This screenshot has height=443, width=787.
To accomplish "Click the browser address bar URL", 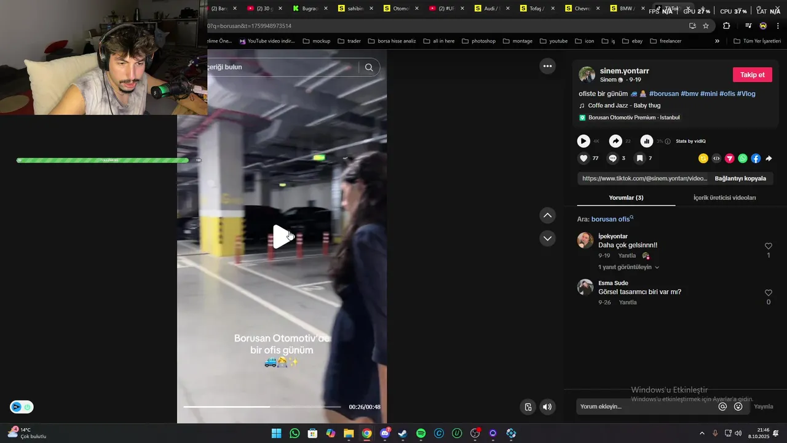I will point(250,26).
